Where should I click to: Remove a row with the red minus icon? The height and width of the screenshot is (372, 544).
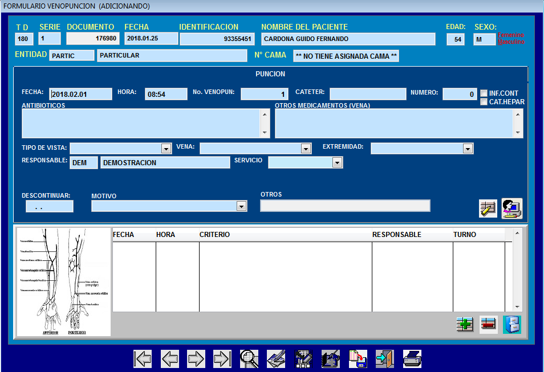pos(489,325)
